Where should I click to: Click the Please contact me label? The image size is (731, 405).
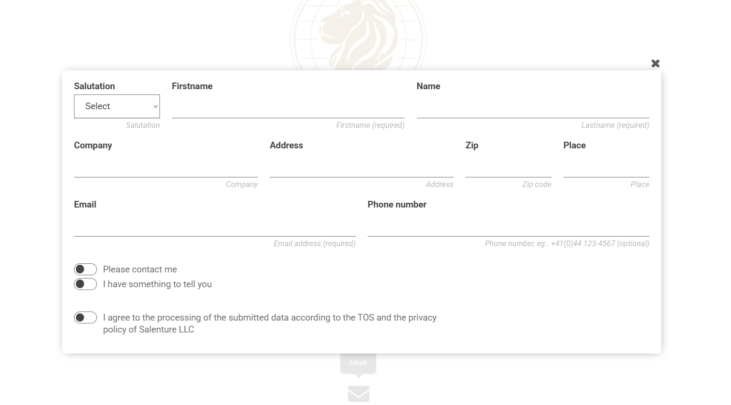point(140,270)
